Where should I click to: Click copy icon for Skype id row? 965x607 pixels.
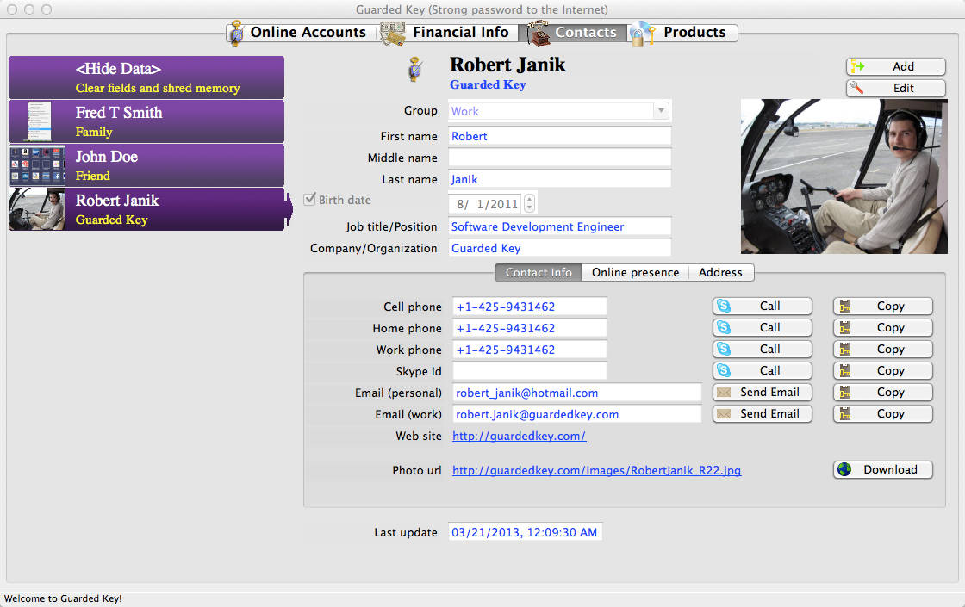pyautogui.click(x=844, y=371)
